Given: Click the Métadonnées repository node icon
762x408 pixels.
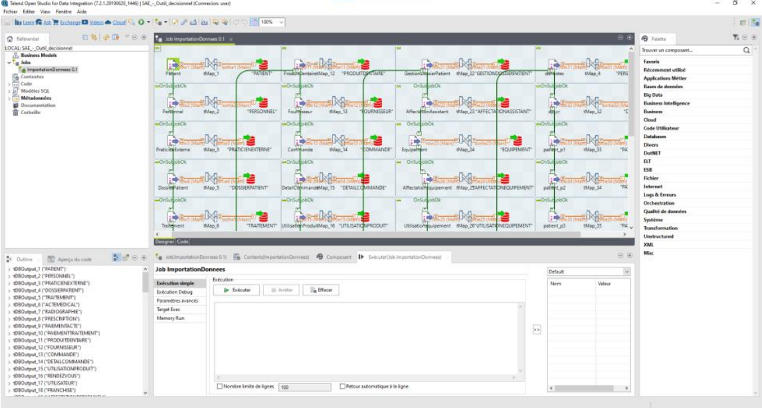Looking at the screenshot, I should point(16,98).
